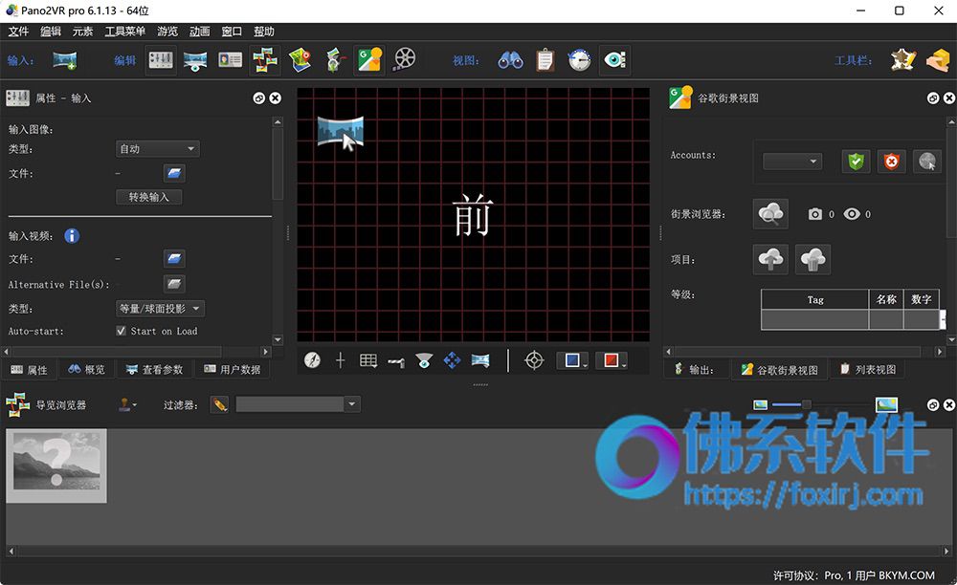Select the placeholder panorama thumbnail

(56, 466)
